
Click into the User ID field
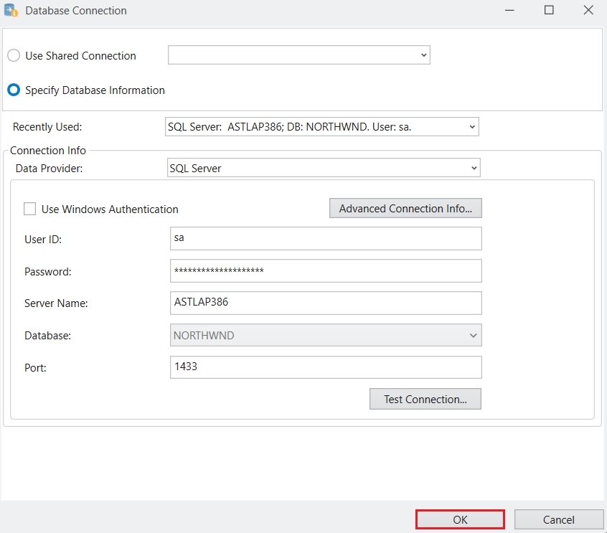coord(326,239)
